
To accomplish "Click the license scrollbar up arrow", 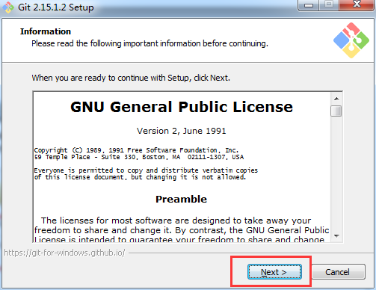I will pos(336,99).
